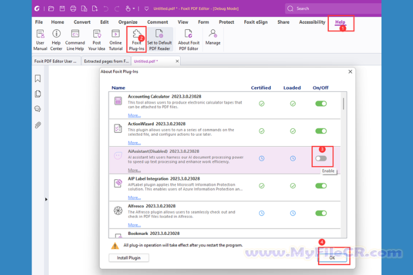Click the Alfresco plugin icon
The image size is (413, 275).
click(118, 210)
